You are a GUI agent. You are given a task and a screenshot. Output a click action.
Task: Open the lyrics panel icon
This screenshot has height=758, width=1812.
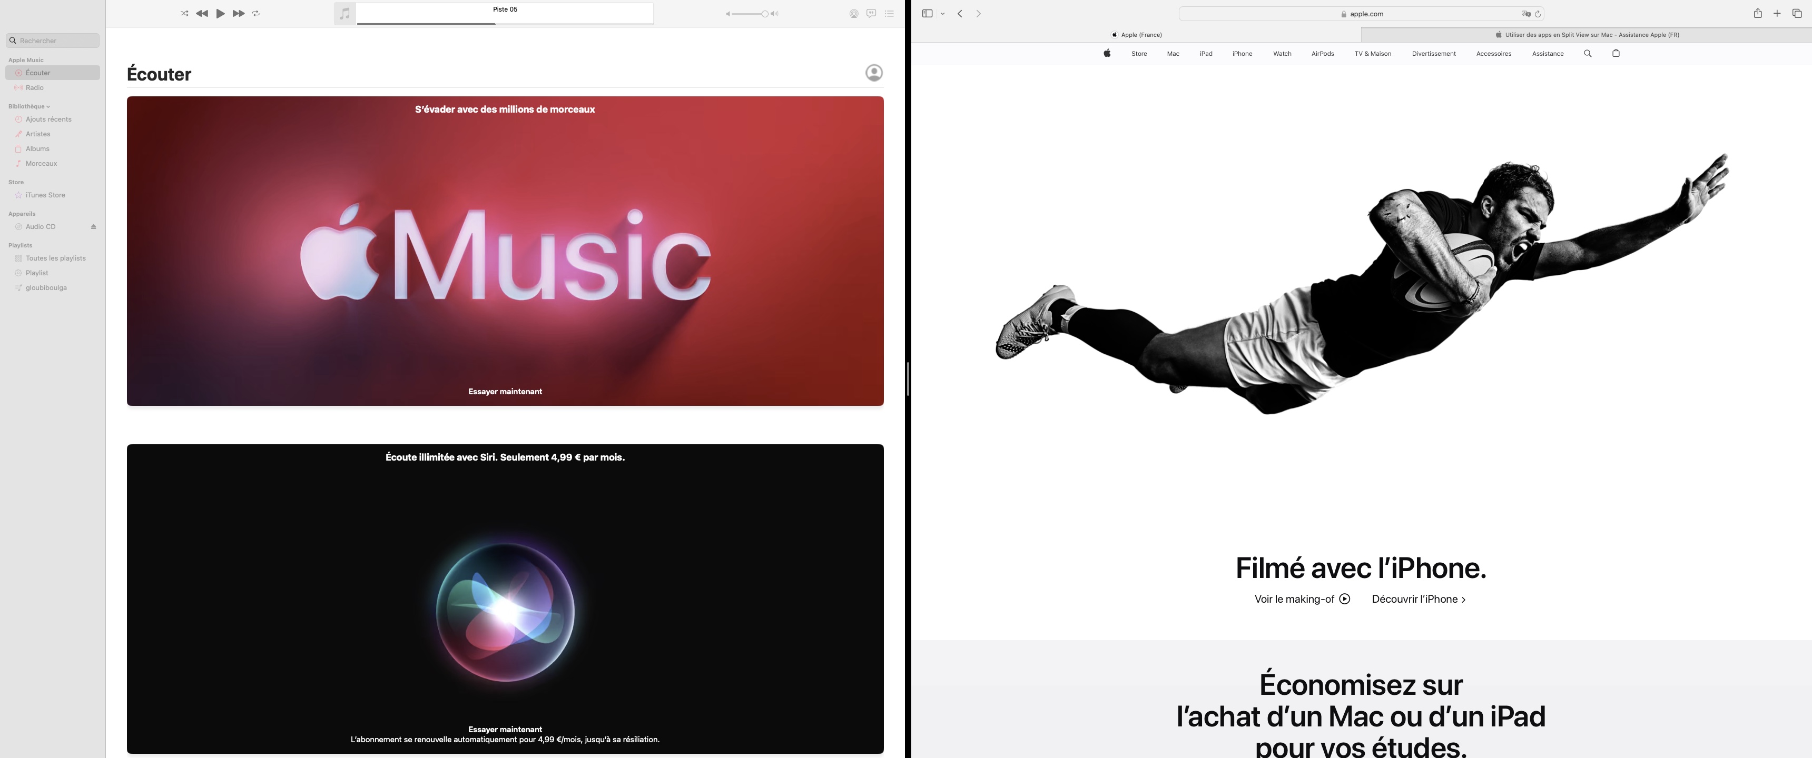click(871, 13)
